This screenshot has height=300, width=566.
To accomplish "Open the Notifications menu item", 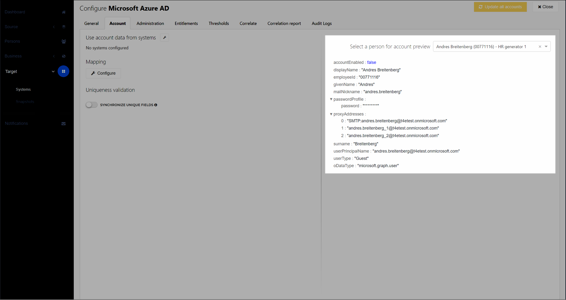I will point(17,124).
